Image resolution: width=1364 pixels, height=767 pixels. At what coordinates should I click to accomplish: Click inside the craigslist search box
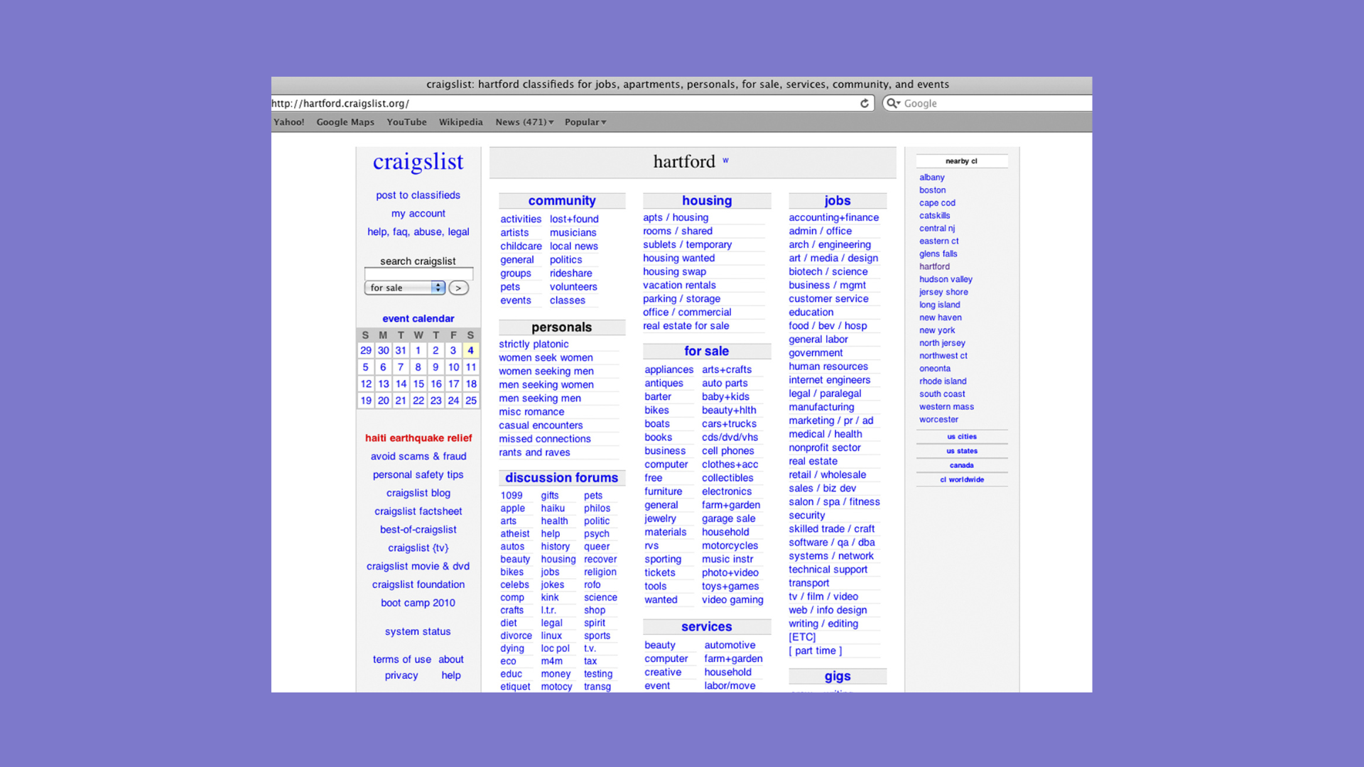point(418,273)
